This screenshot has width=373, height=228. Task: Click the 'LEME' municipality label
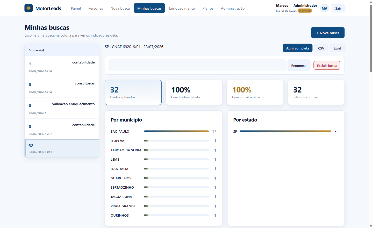pyautogui.click(x=115, y=160)
